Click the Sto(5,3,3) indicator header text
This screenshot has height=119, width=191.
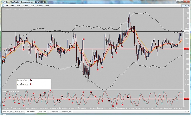(11, 92)
